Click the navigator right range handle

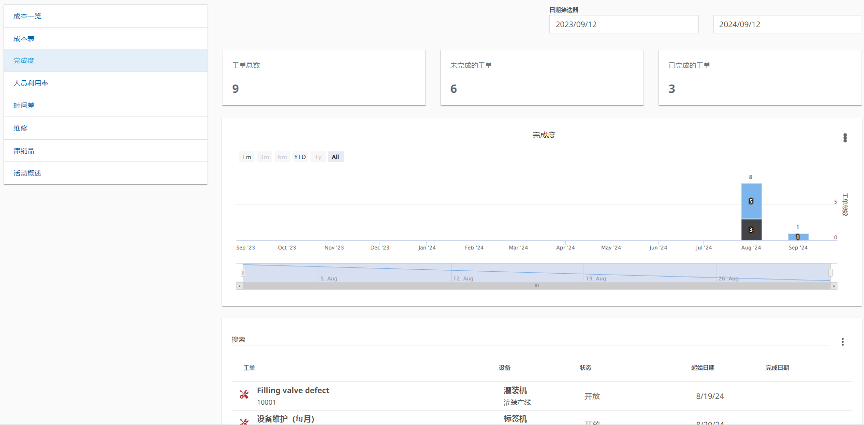tap(830, 273)
